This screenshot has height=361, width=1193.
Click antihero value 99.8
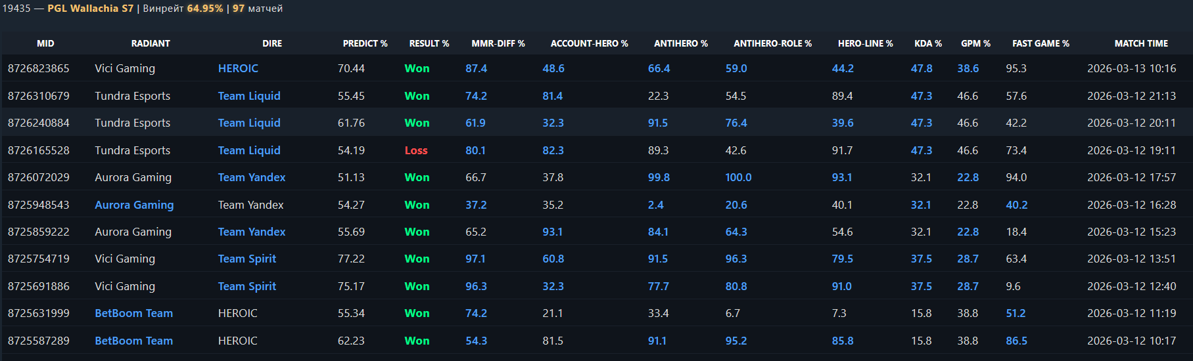coord(659,177)
